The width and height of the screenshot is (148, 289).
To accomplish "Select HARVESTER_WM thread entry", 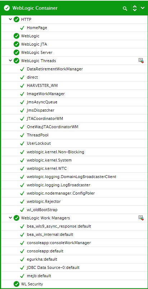I will coord(42,86).
